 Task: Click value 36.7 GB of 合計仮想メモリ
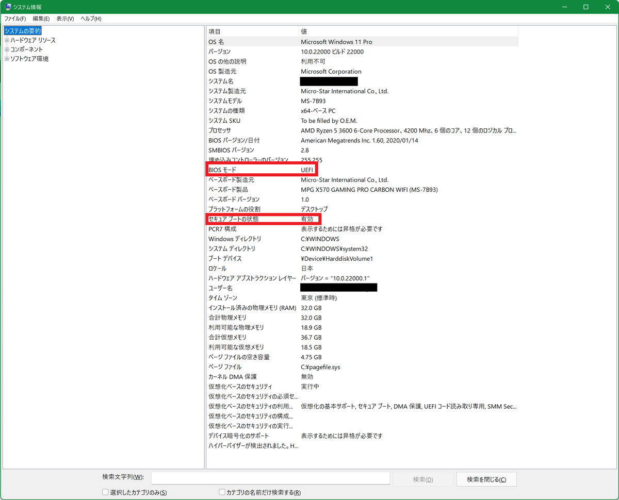tap(311, 337)
